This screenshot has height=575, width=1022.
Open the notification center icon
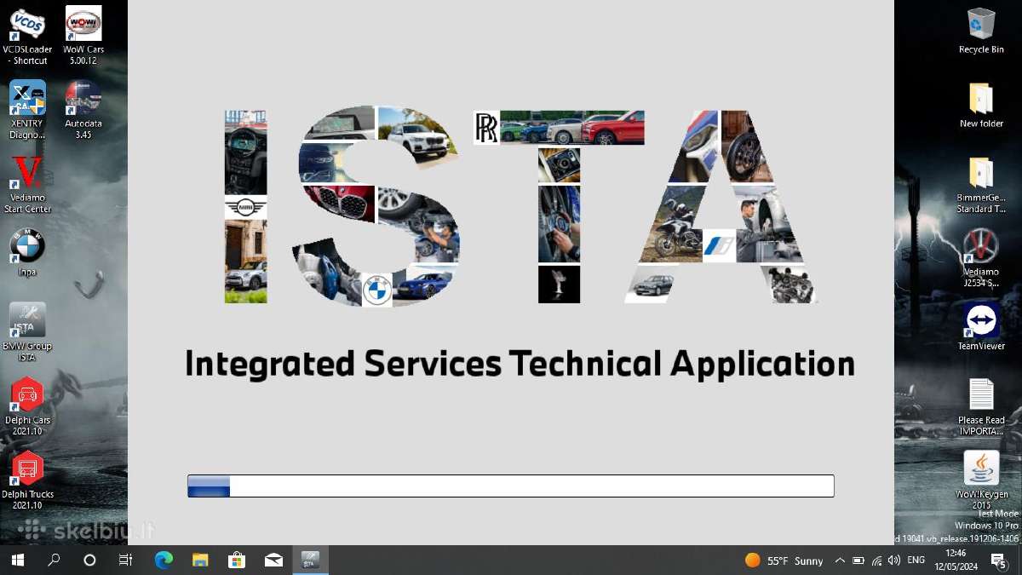(1000, 561)
